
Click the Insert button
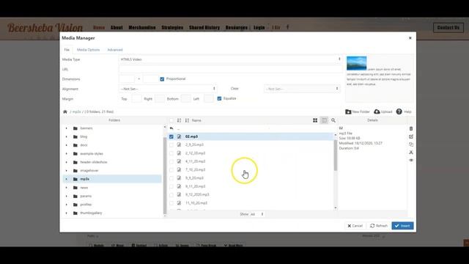[x=402, y=226]
